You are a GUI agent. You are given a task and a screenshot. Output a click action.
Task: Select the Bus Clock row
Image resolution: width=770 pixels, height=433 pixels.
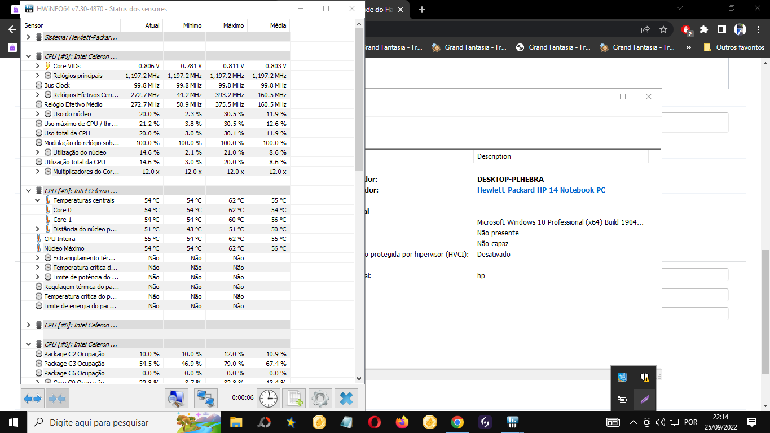155,85
